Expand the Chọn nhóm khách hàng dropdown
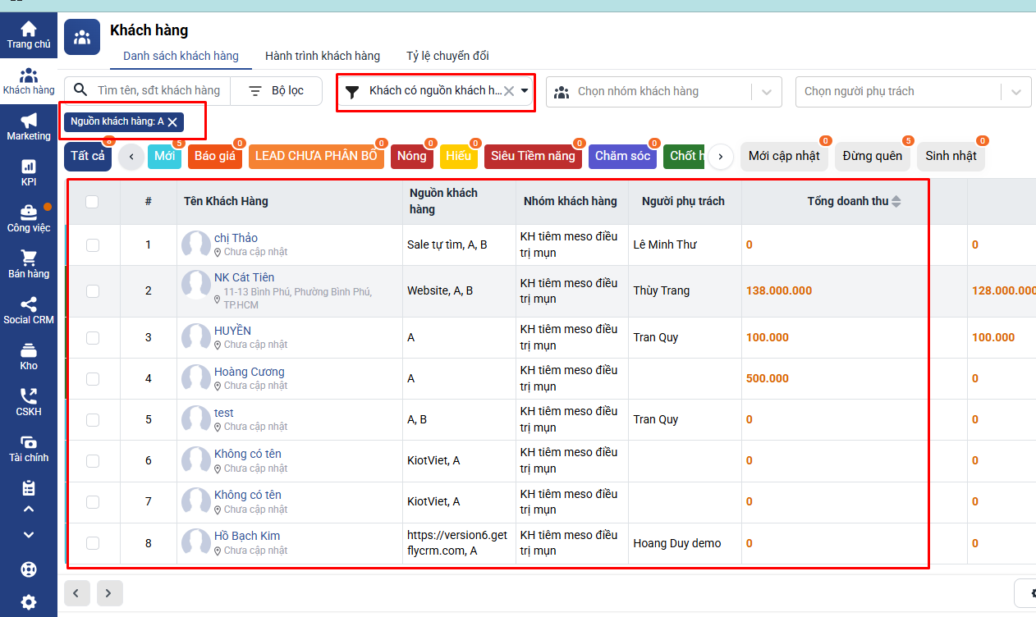 (x=767, y=92)
